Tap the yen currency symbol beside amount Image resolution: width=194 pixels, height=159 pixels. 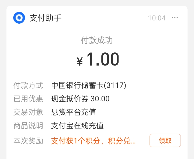tap(79, 62)
